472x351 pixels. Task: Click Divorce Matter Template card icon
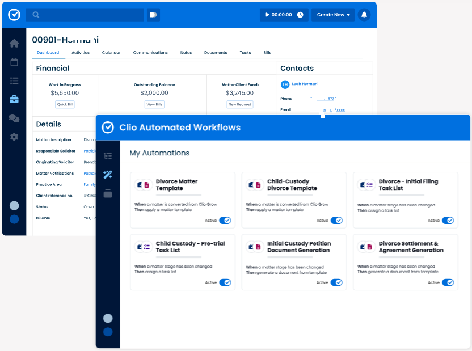point(144,185)
